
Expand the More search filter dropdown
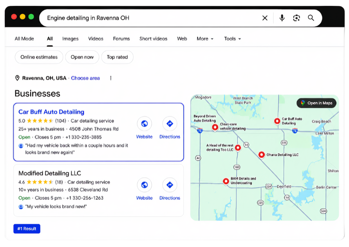(x=205, y=39)
